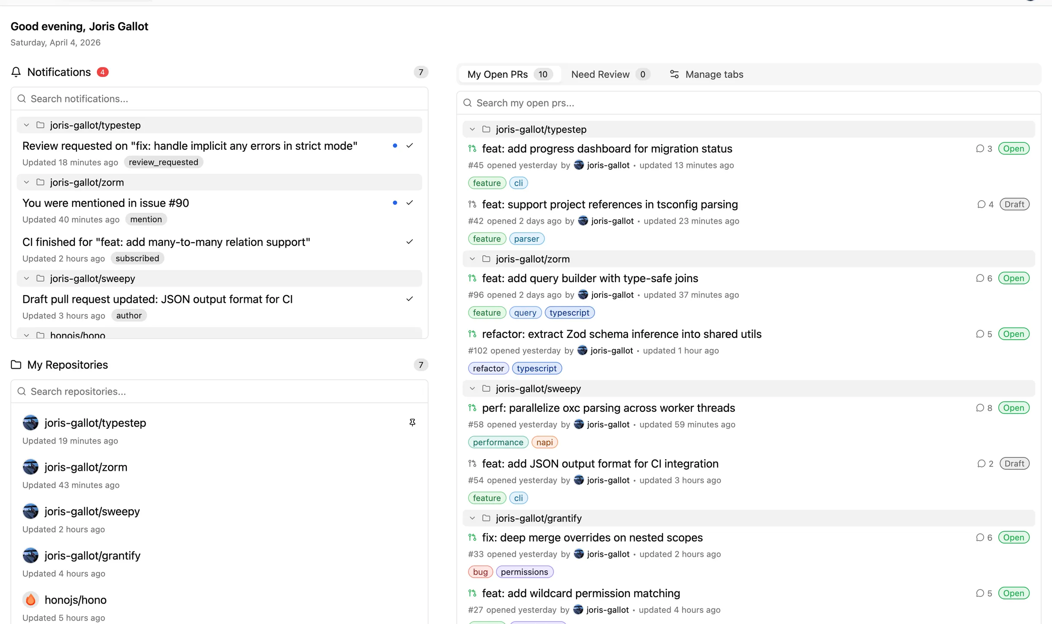Mark issue #90 mention notification as read
This screenshot has height=624, width=1052.
click(410, 203)
